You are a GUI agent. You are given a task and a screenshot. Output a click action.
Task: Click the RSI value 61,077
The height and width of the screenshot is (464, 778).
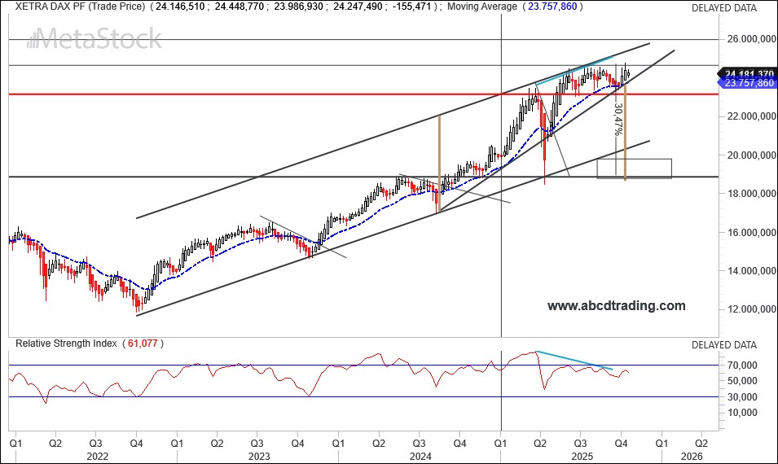click(143, 344)
